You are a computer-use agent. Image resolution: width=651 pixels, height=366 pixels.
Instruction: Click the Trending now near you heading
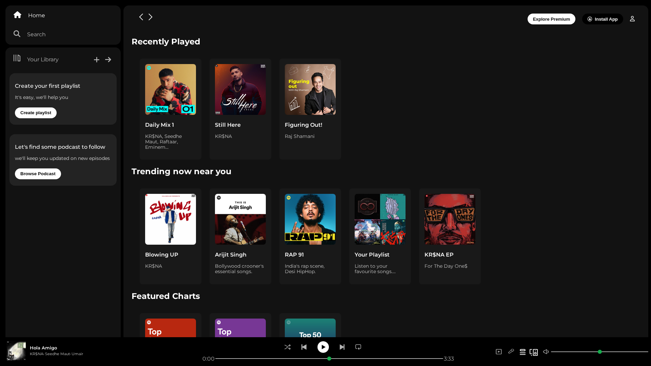[181, 171]
